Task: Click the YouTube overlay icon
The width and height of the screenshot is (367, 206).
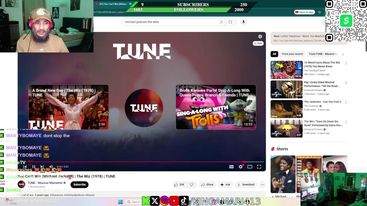Action: click(x=174, y=201)
